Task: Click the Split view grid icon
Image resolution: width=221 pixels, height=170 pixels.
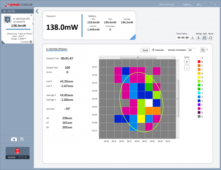Action: click(204, 37)
